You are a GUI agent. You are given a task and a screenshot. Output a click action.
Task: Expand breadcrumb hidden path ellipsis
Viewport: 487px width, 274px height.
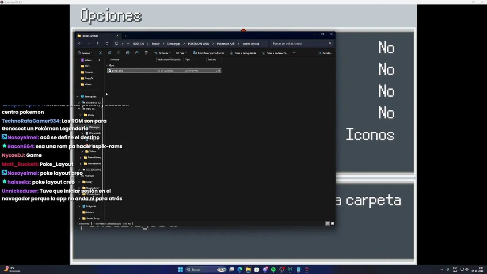tap(128, 43)
